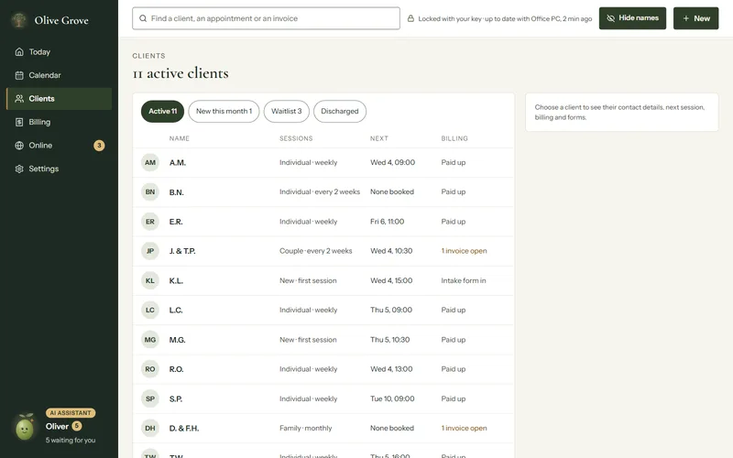
Task: Click Oliver's badge showing 5
Action: (x=77, y=426)
